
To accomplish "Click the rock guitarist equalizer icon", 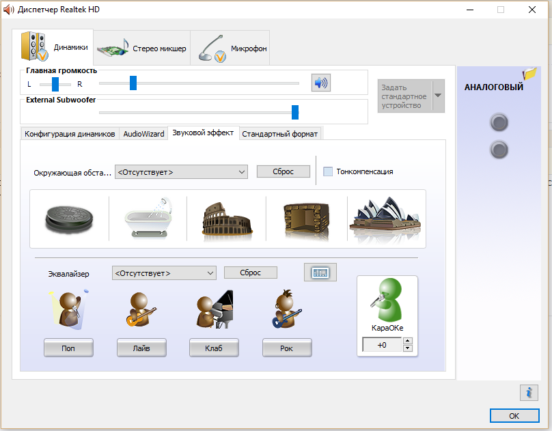I will (286, 309).
